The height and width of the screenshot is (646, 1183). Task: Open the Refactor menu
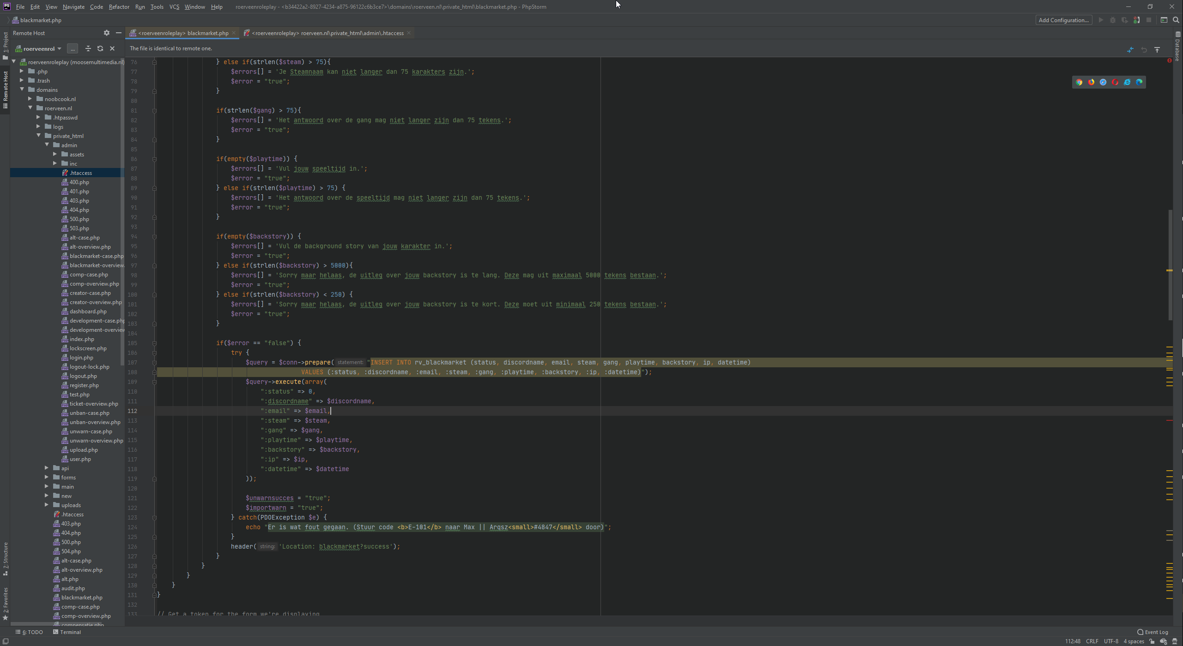tap(119, 7)
